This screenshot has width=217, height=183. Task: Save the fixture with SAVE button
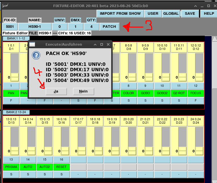click(x=190, y=13)
